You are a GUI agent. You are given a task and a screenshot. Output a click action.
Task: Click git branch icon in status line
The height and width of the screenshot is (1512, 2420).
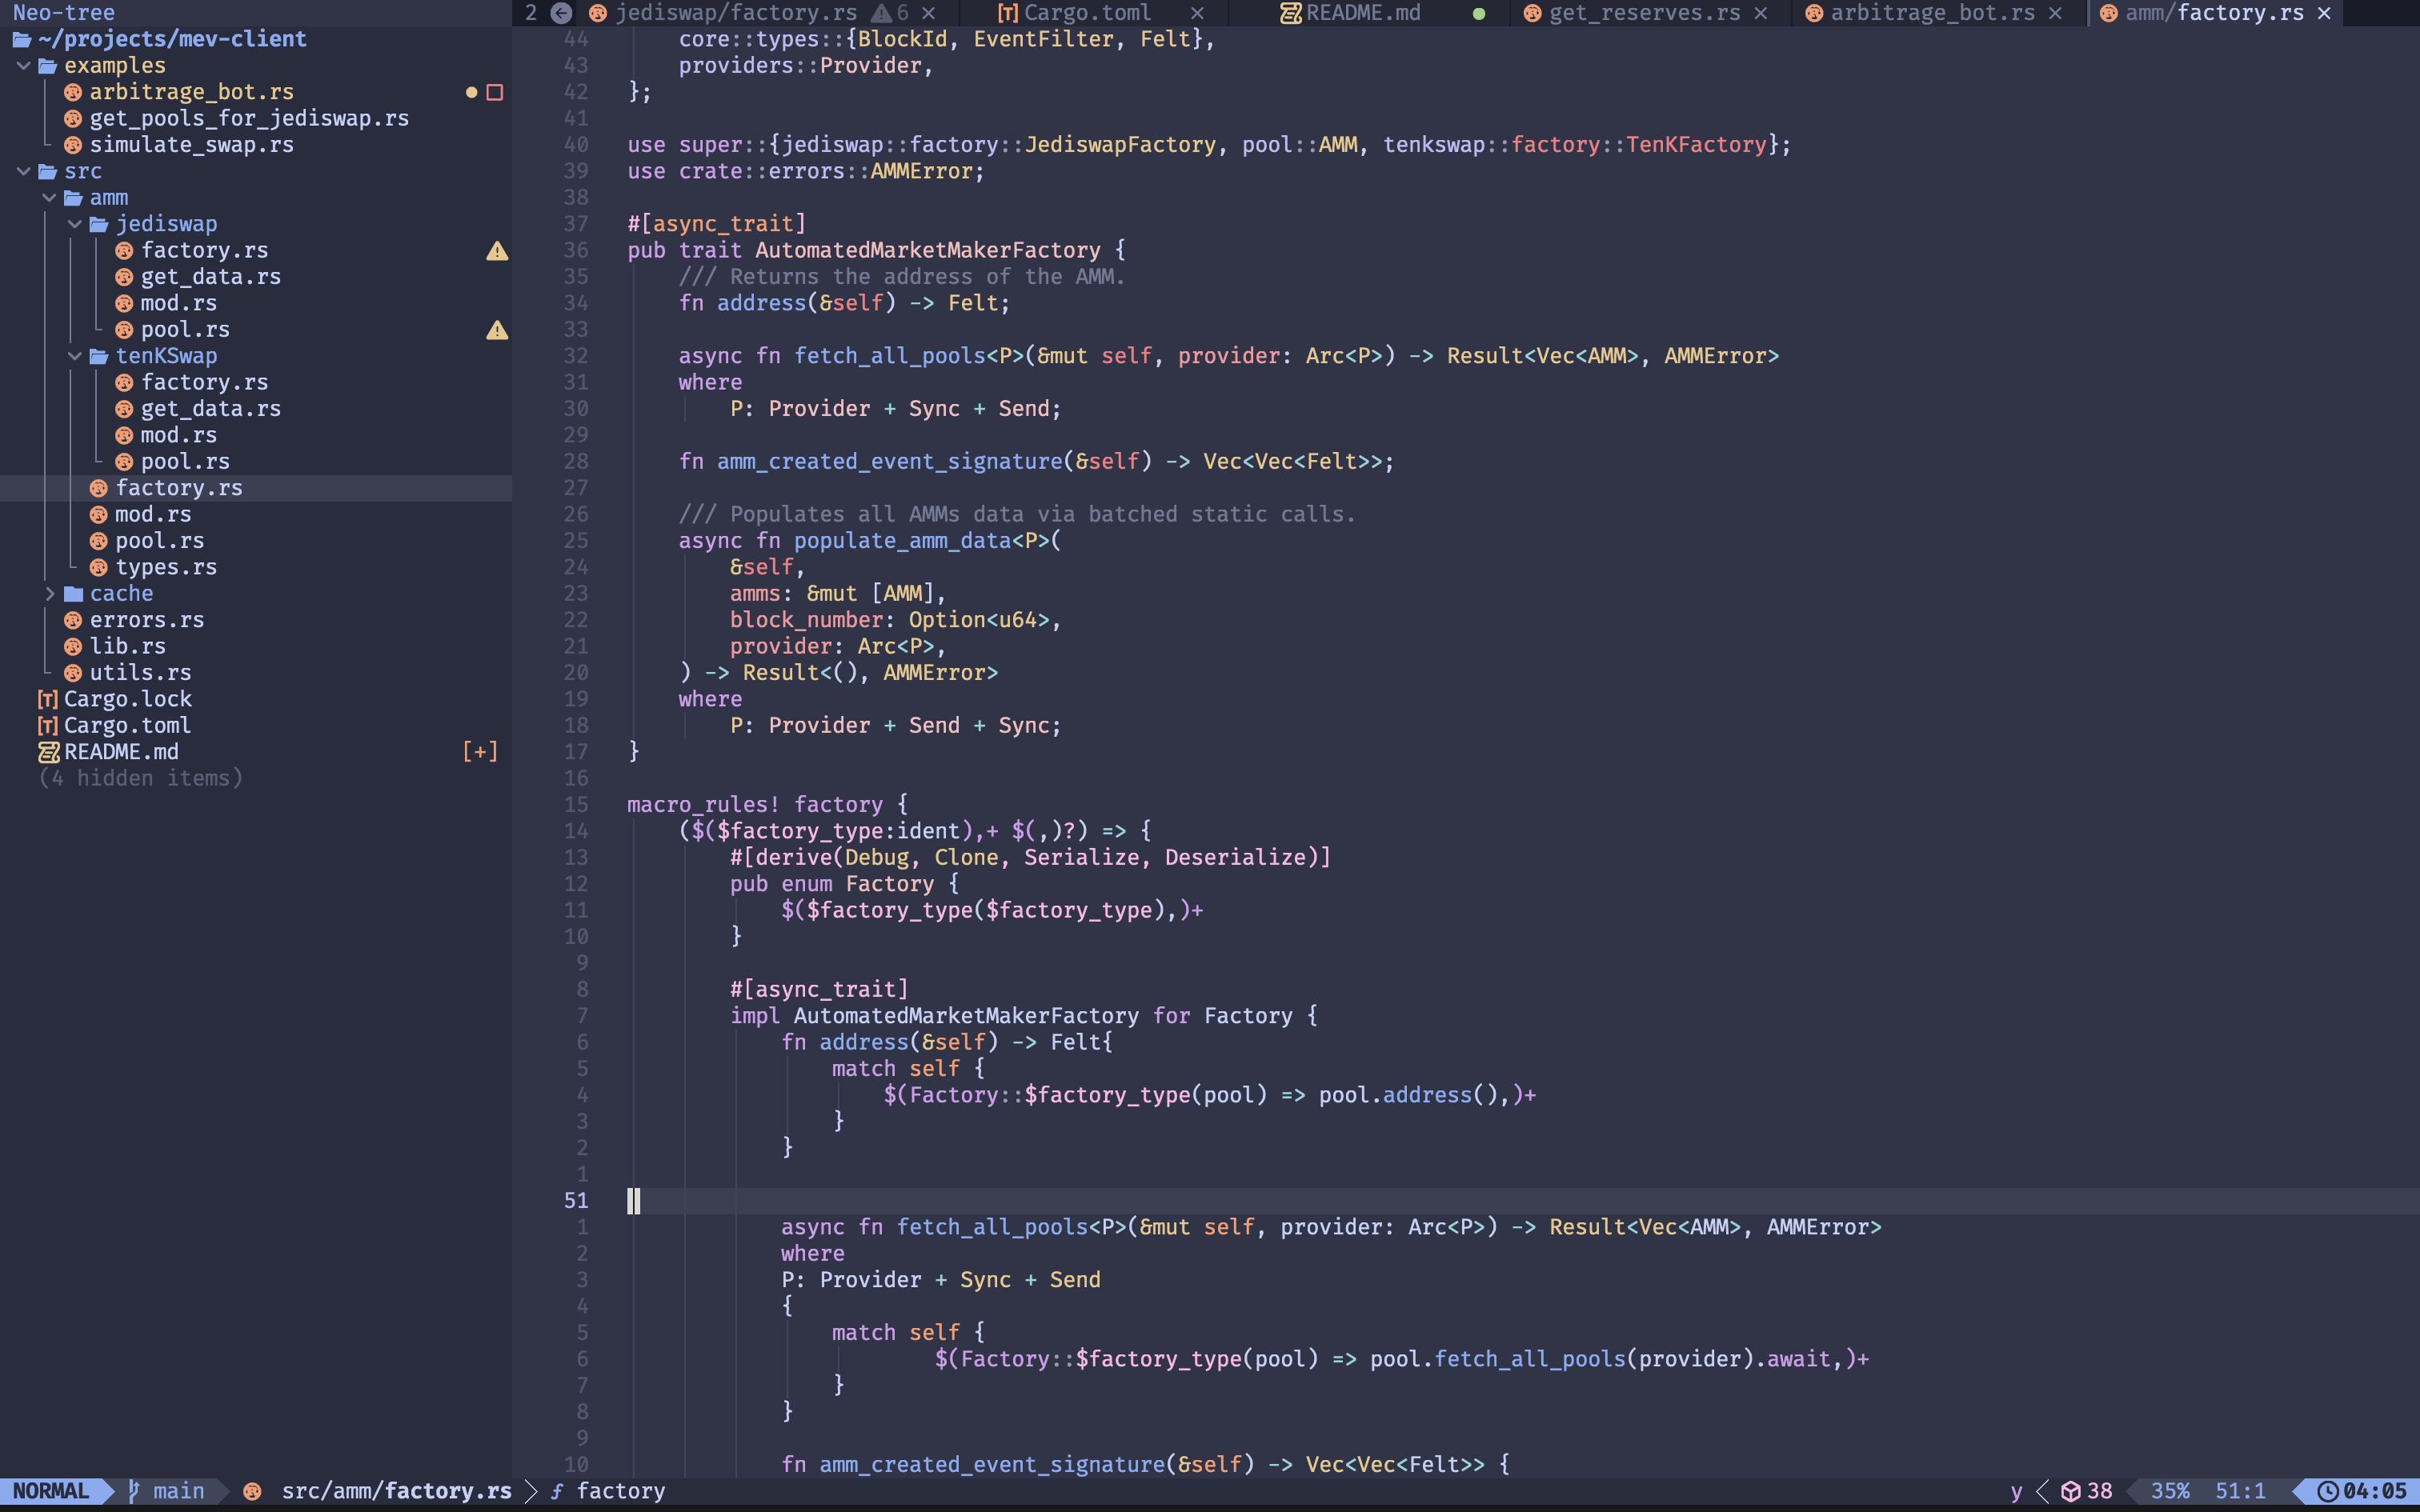[x=134, y=1491]
